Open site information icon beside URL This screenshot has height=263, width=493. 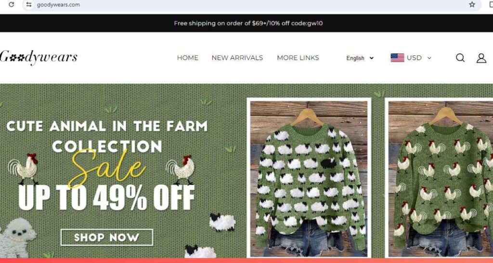coord(28,4)
